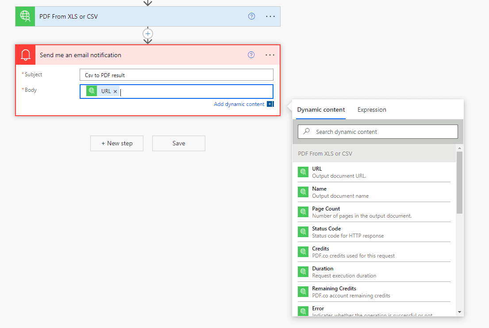
Task: Open the help tooltip on the email notification step
Action: pos(251,55)
